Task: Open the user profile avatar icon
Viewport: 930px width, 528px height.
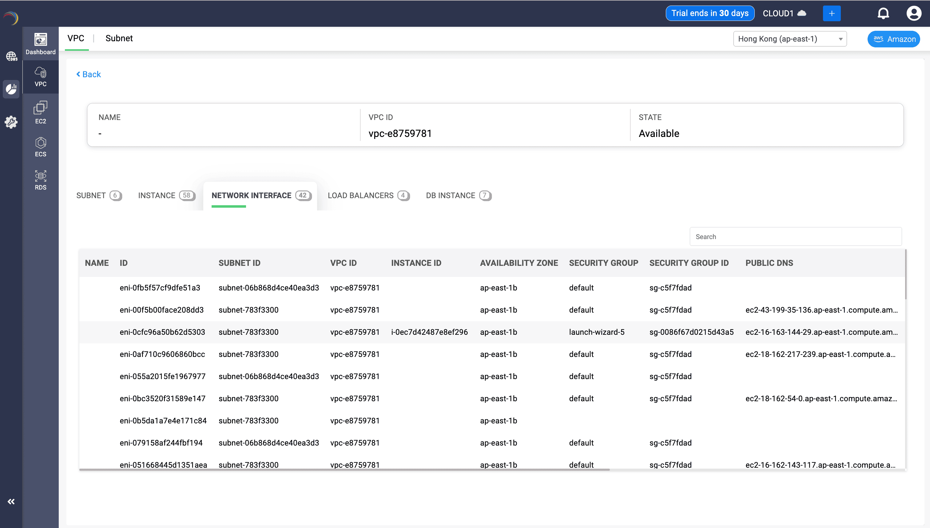Action: pos(913,14)
